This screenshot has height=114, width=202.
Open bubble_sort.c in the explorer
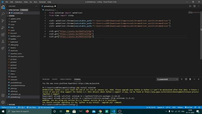pyautogui.click(x=15, y=36)
